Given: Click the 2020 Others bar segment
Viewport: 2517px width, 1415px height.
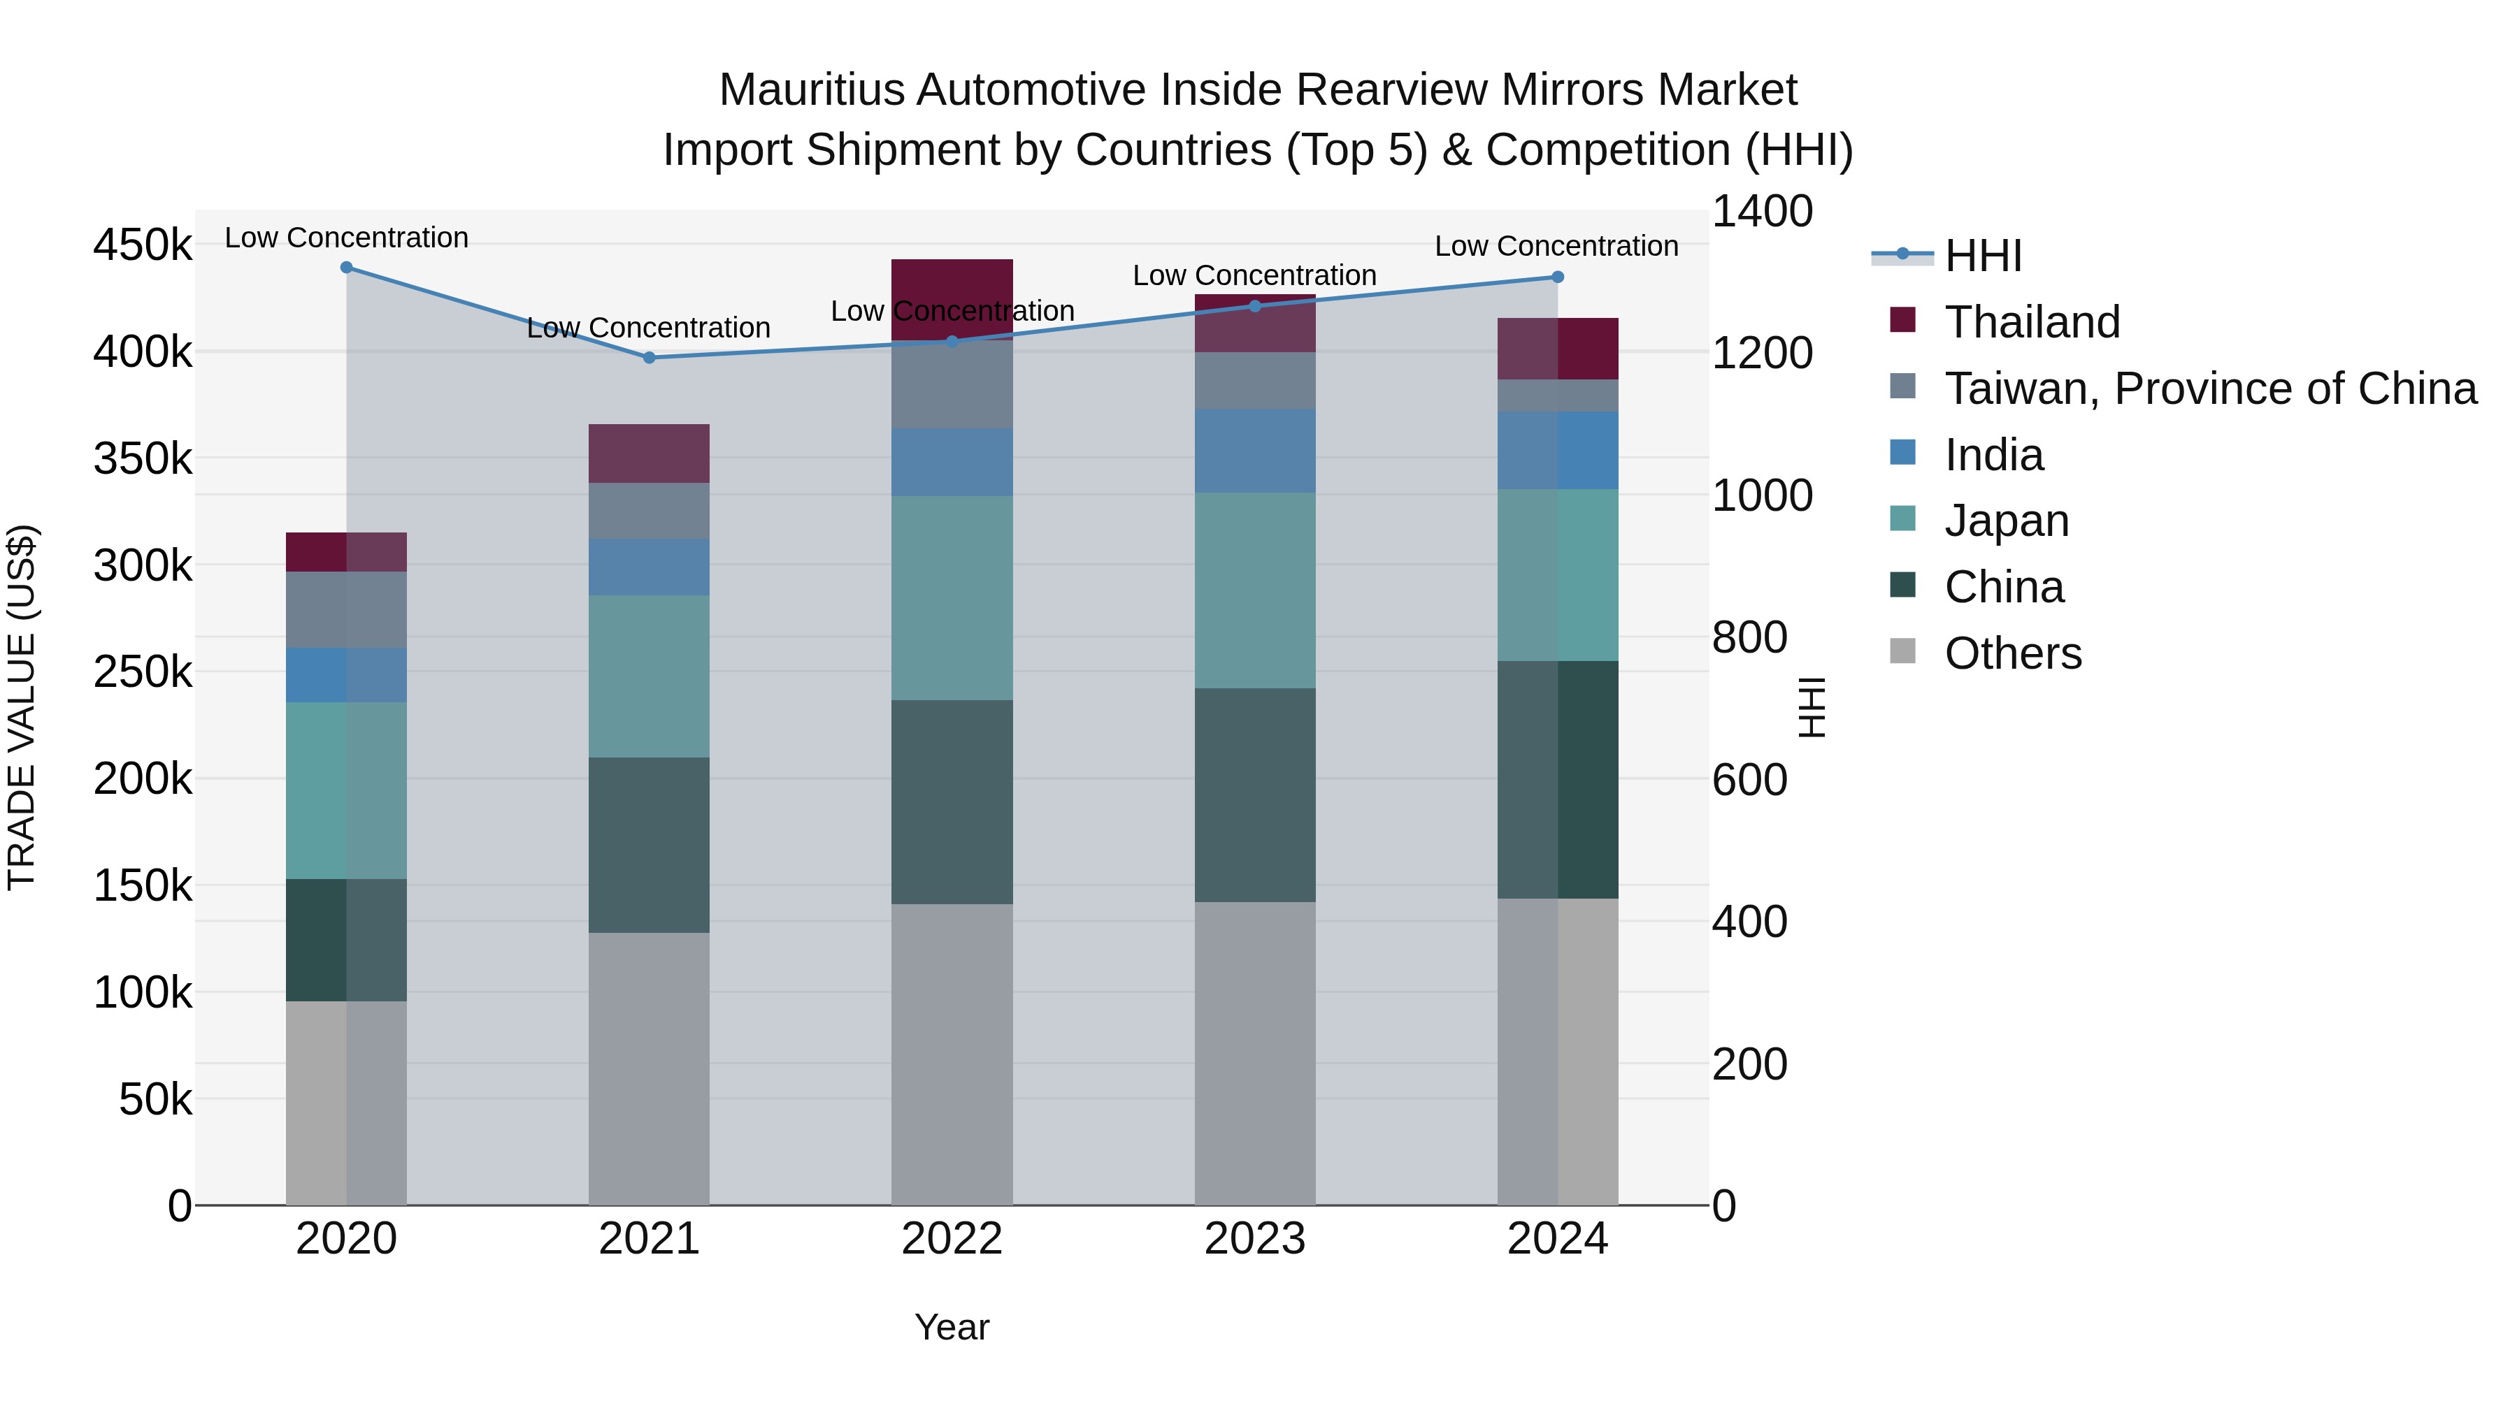Looking at the screenshot, I should 346,1103.
